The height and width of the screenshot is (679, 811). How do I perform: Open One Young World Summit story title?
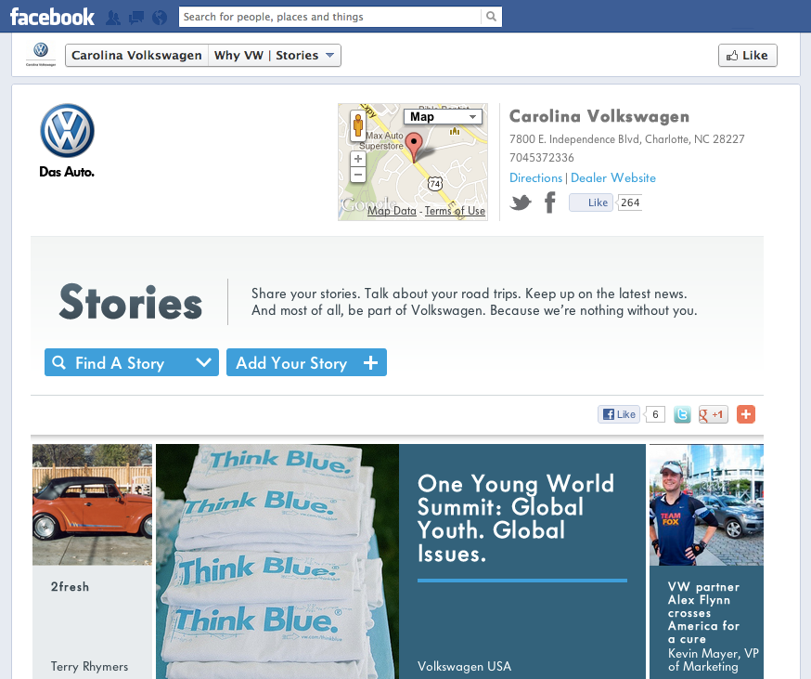pyautogui.click(x=516, y=518)
